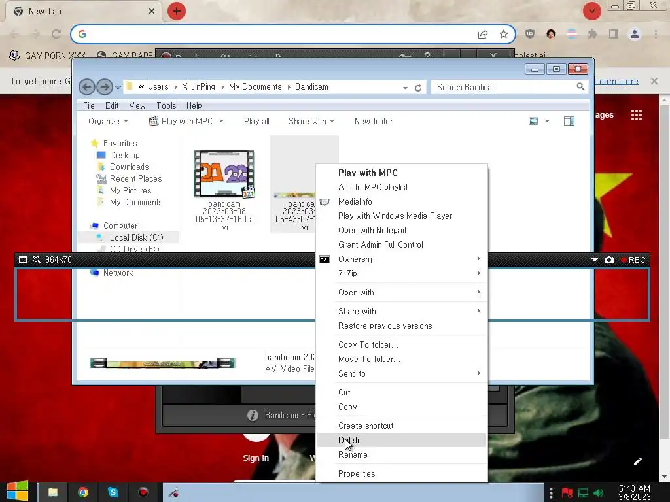Viewport: 670px width, 502px height.
Task: Expand Organize dropdown in Explorer toolbar
Action: [x=108, y=121]
